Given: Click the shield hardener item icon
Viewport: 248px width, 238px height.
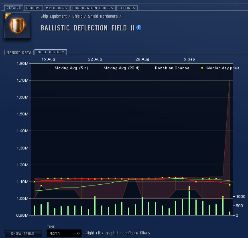Looking at the screenshot, I should 17,25.
